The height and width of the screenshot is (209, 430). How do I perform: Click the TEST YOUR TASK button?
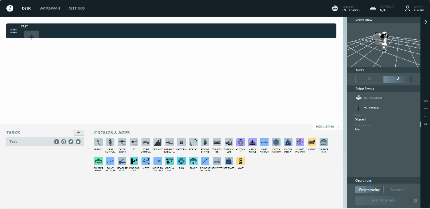coord(384,201)
